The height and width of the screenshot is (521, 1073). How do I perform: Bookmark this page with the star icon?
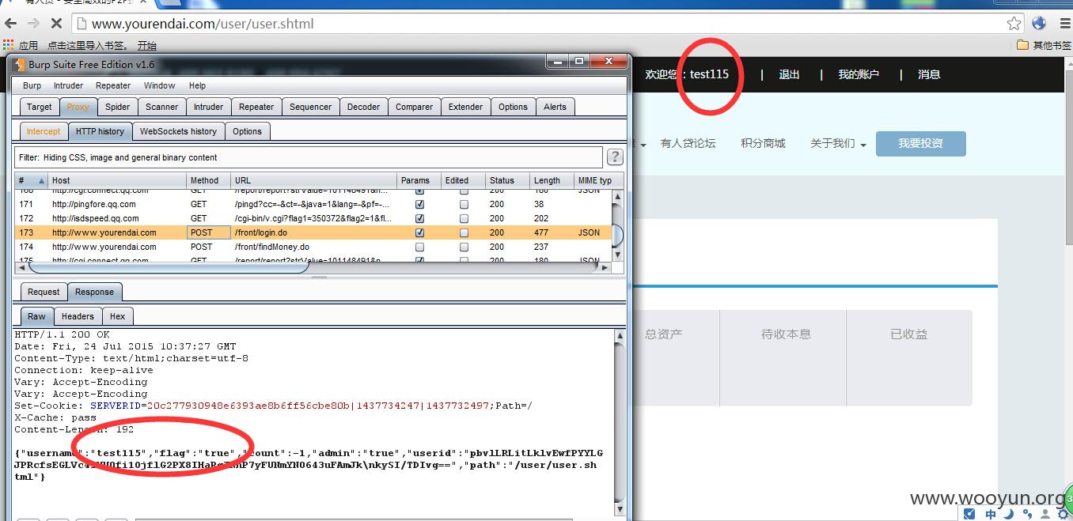pos(1014,24)
